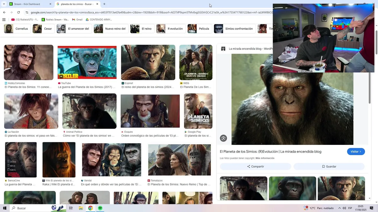
Task: Click 'En qué orden y dónde ver las películas' caption
Action: coord(111,184)
